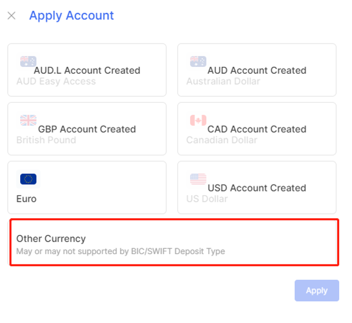This screenshot has height=323, width=352.
Task: Select the USD Account Created text
Action: 257,188
